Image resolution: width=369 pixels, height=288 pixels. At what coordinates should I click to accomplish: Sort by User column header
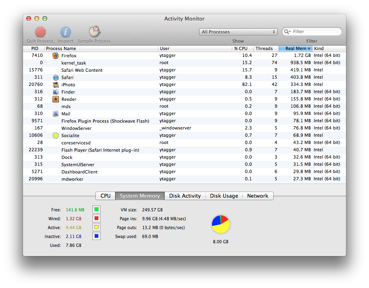coord(195,48)
